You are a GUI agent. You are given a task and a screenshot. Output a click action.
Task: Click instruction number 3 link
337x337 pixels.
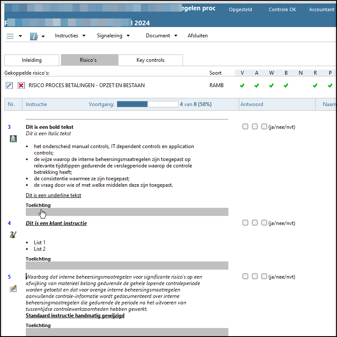click(x=9, y=127)
